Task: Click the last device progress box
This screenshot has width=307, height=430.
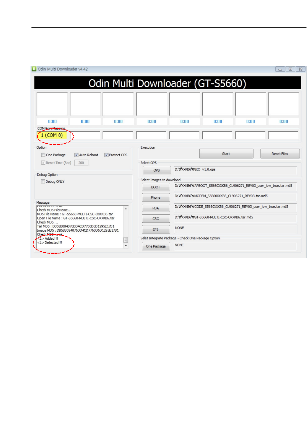Action: 283,104
